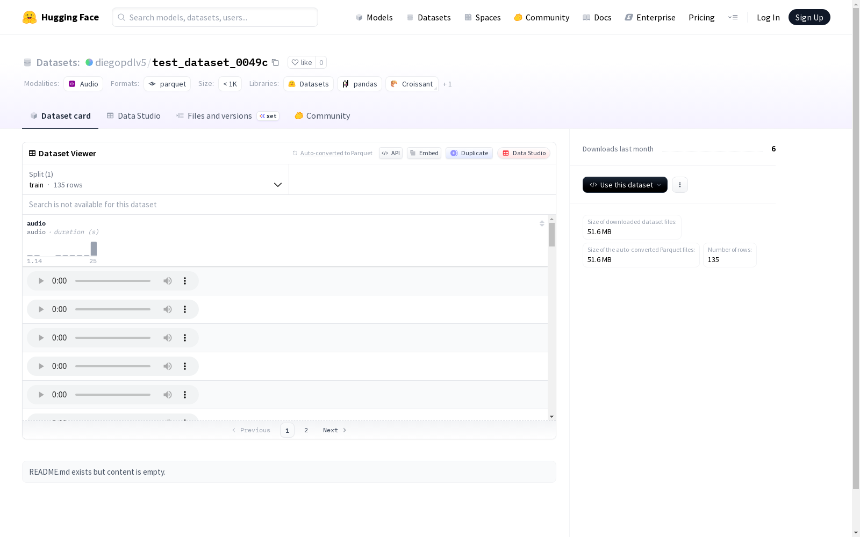The image size is (860, 537).
Task: Click page 1 in viewer pagination
Action: (x=287, y=430)
